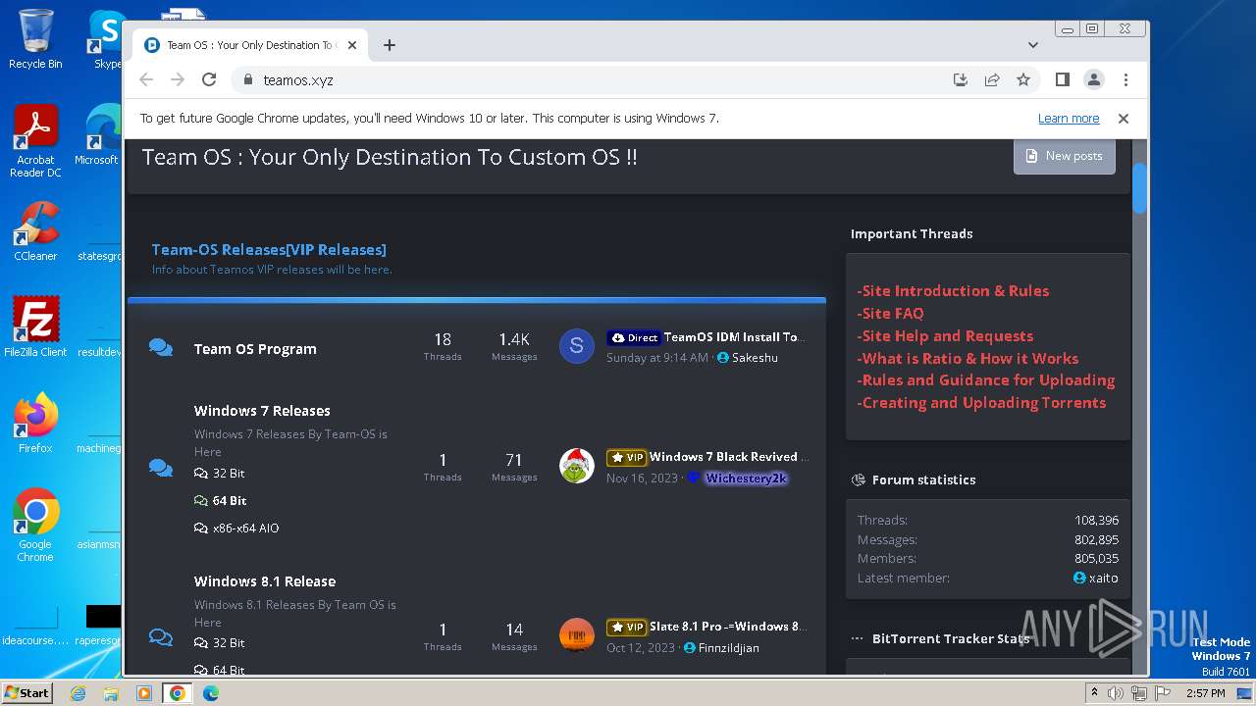Select the FileZilla Client desktop shortcut

point(35,328)
